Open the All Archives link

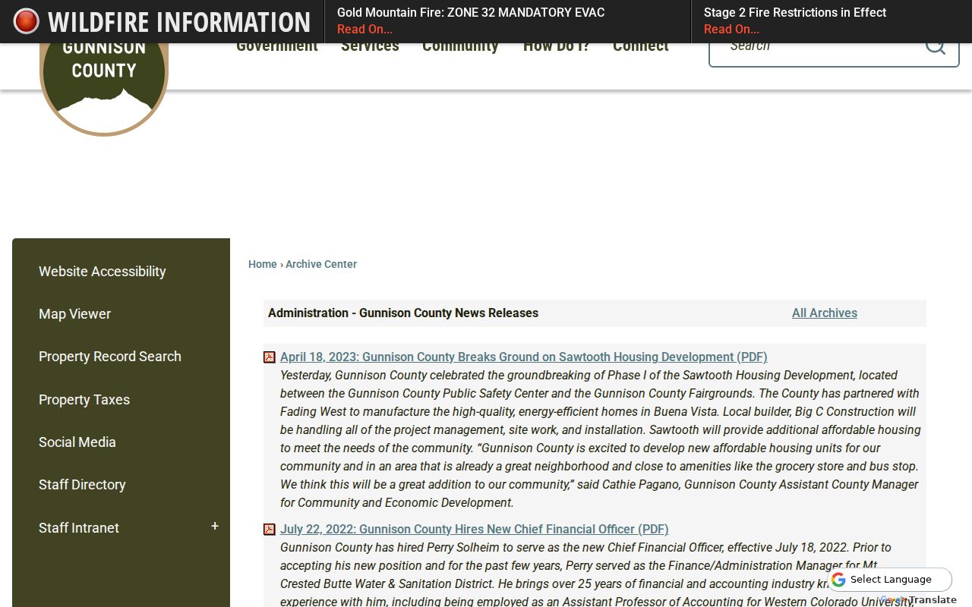tap(825, 313)
